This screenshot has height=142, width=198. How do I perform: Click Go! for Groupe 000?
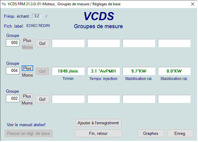coord(42,43)
